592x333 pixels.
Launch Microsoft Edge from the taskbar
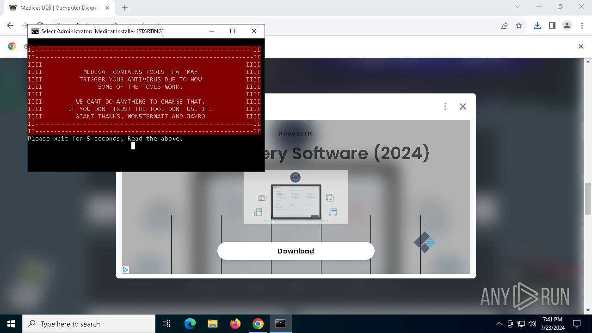(x=190, y=324)
